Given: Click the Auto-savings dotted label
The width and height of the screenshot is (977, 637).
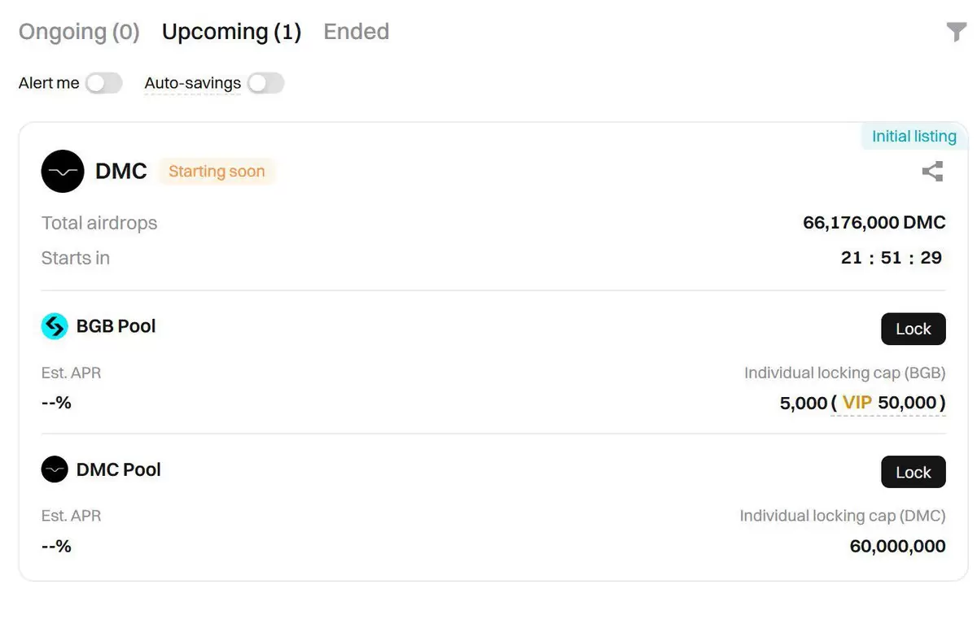Looking at the screenshot, I should (193, 83).
